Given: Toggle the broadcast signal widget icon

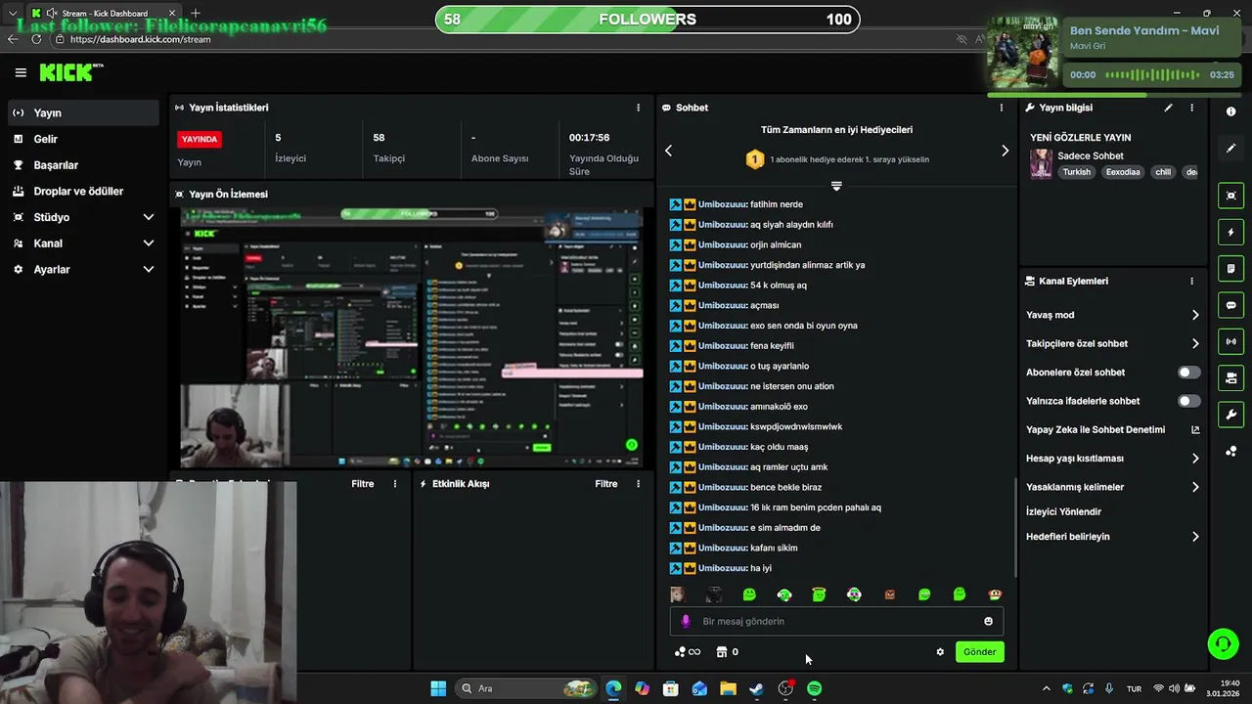Looking at the screenshot, I should pyautogui.click(x=1230, y=341).
